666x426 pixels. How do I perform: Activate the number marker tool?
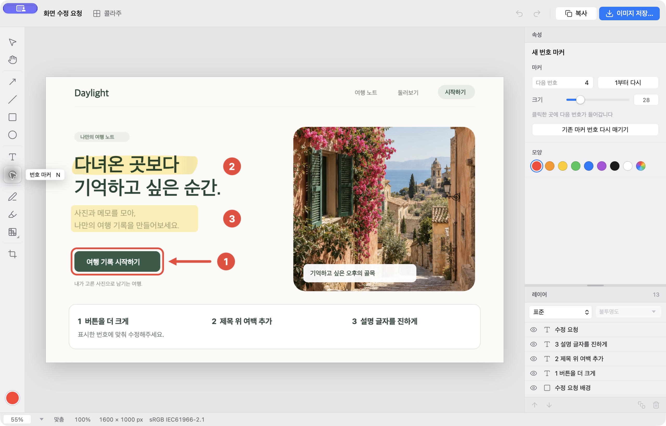pyautogui.click(x=12, y=175)
